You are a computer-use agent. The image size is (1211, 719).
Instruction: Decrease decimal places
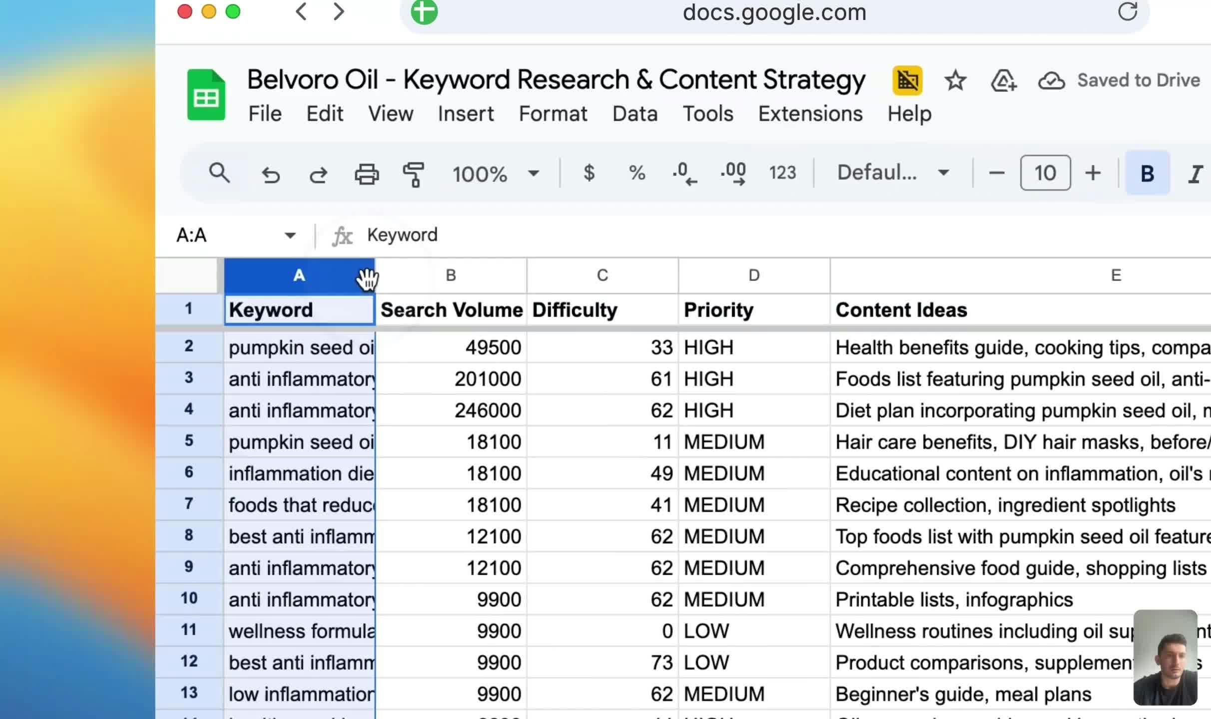[x=684, y=174]
